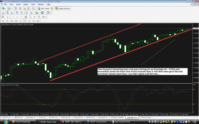This screenshot has height=124, width=199.
Task: Click the Zoom In magnifier icon
Action: (x=17, y=13)
